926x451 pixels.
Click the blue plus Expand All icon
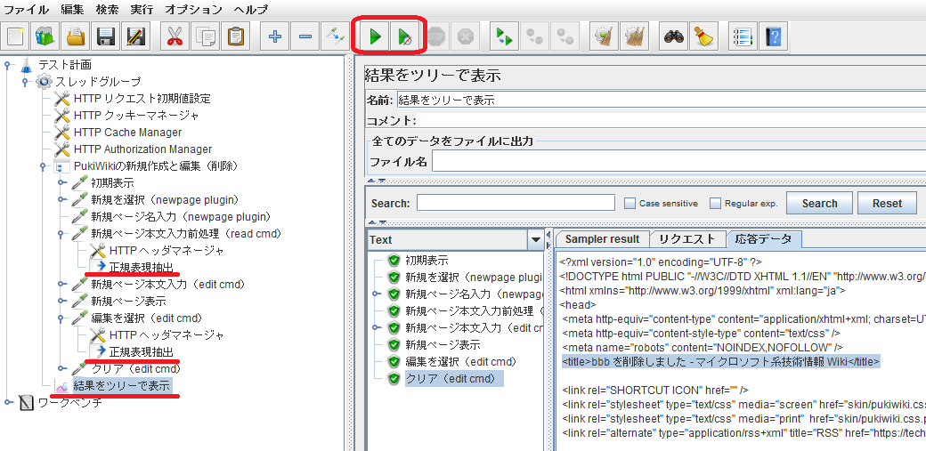[275, 36]
